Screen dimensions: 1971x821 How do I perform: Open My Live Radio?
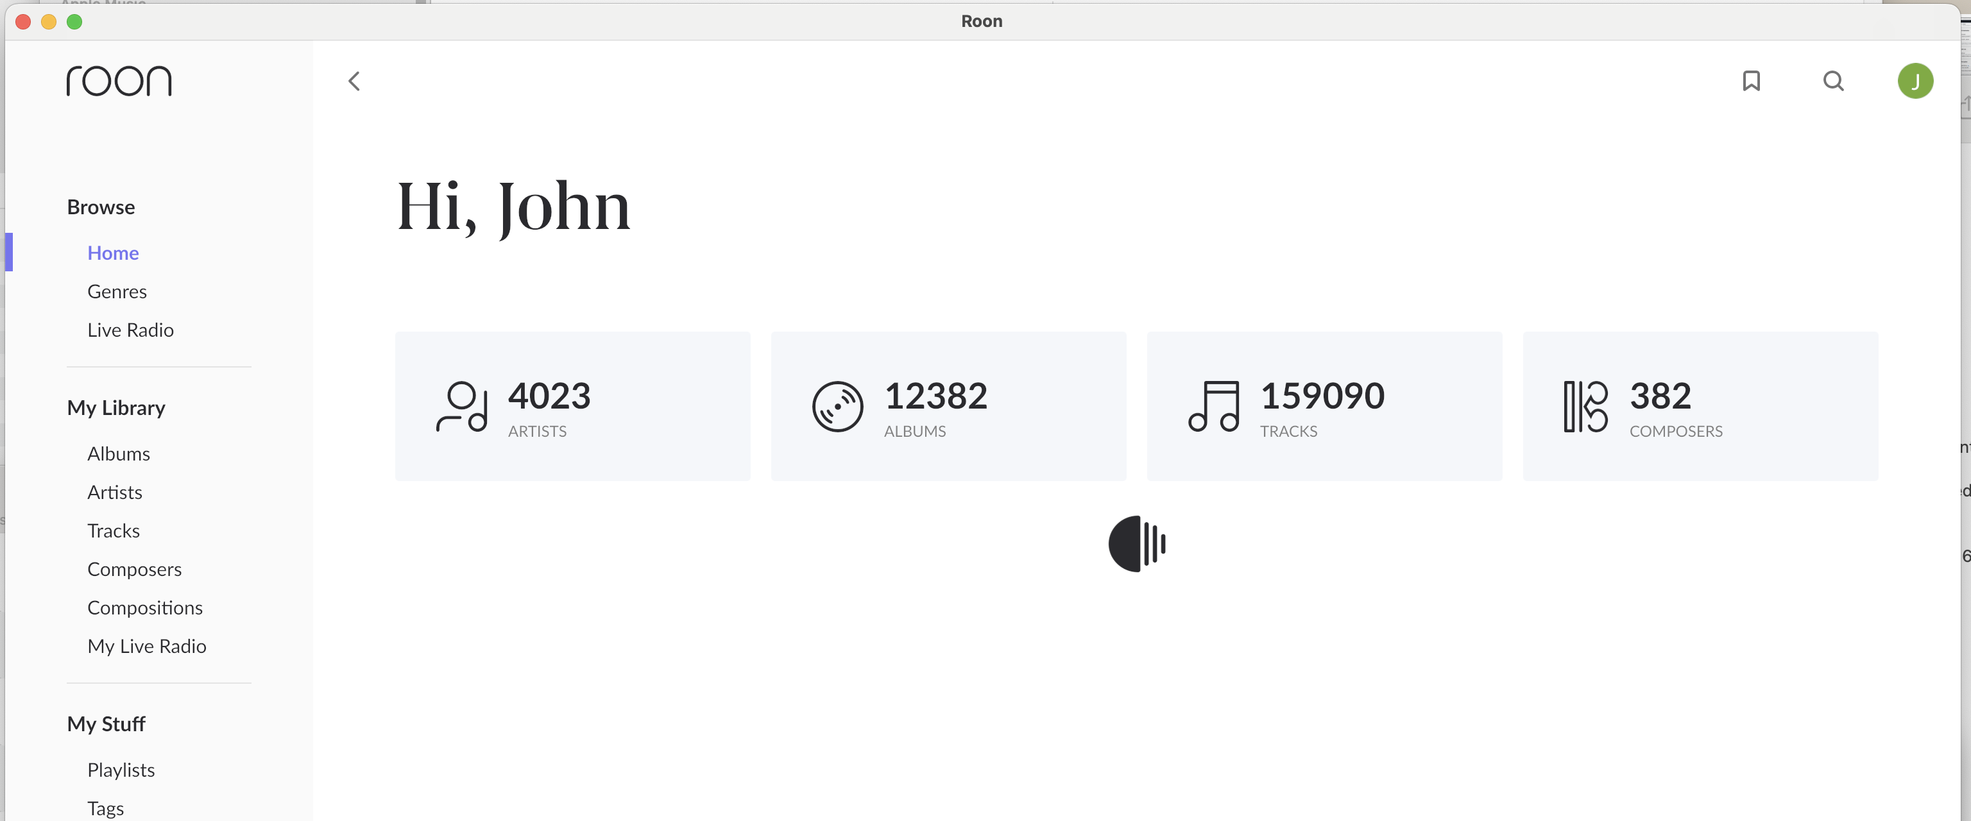pos(146,646)
